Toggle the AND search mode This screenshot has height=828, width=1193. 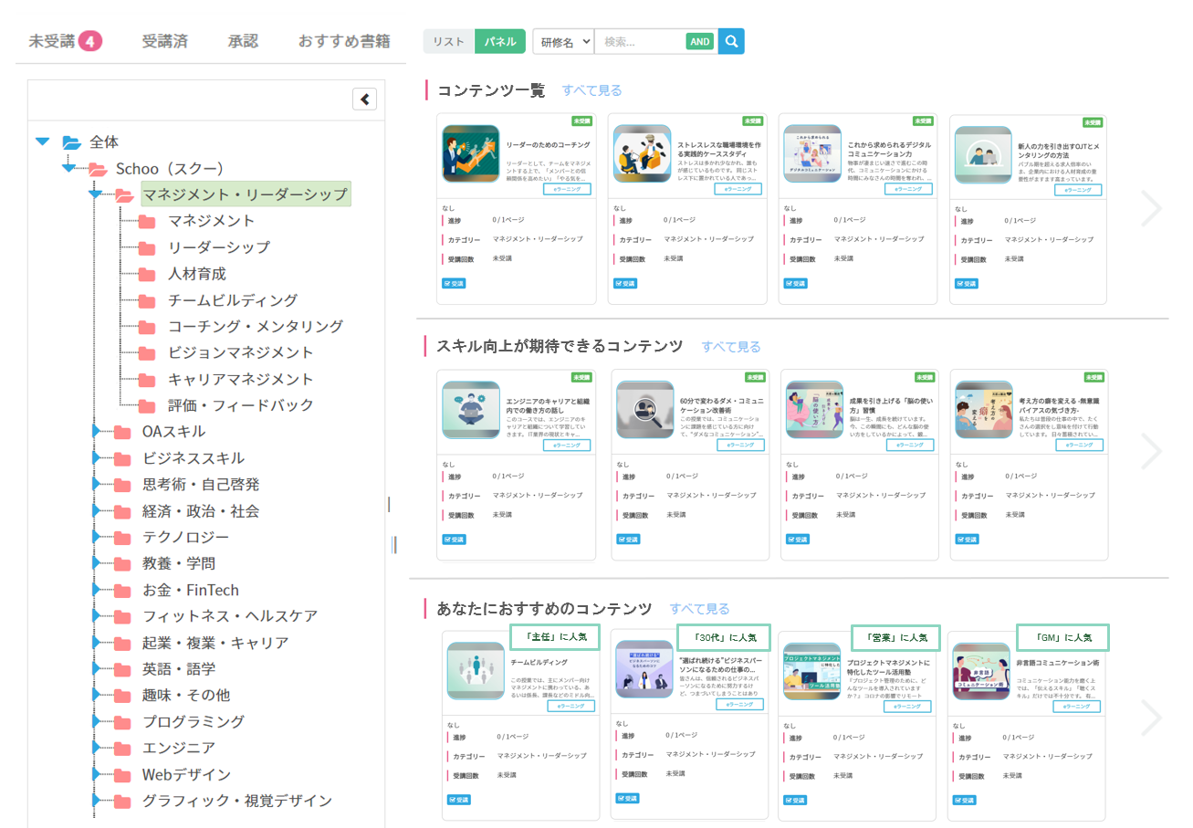tap(699, 41)
